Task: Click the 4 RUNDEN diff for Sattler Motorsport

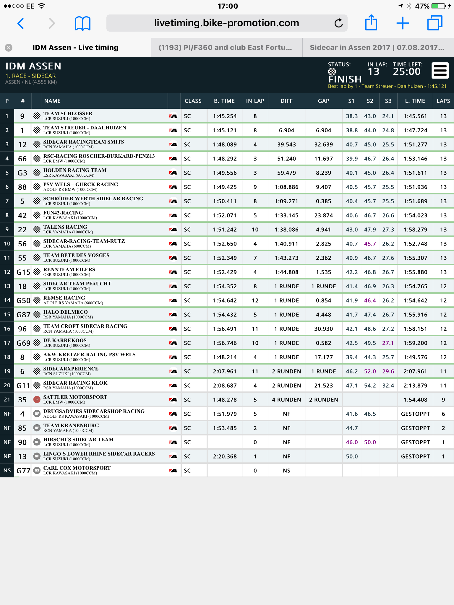Action: [x=286, y=400]
